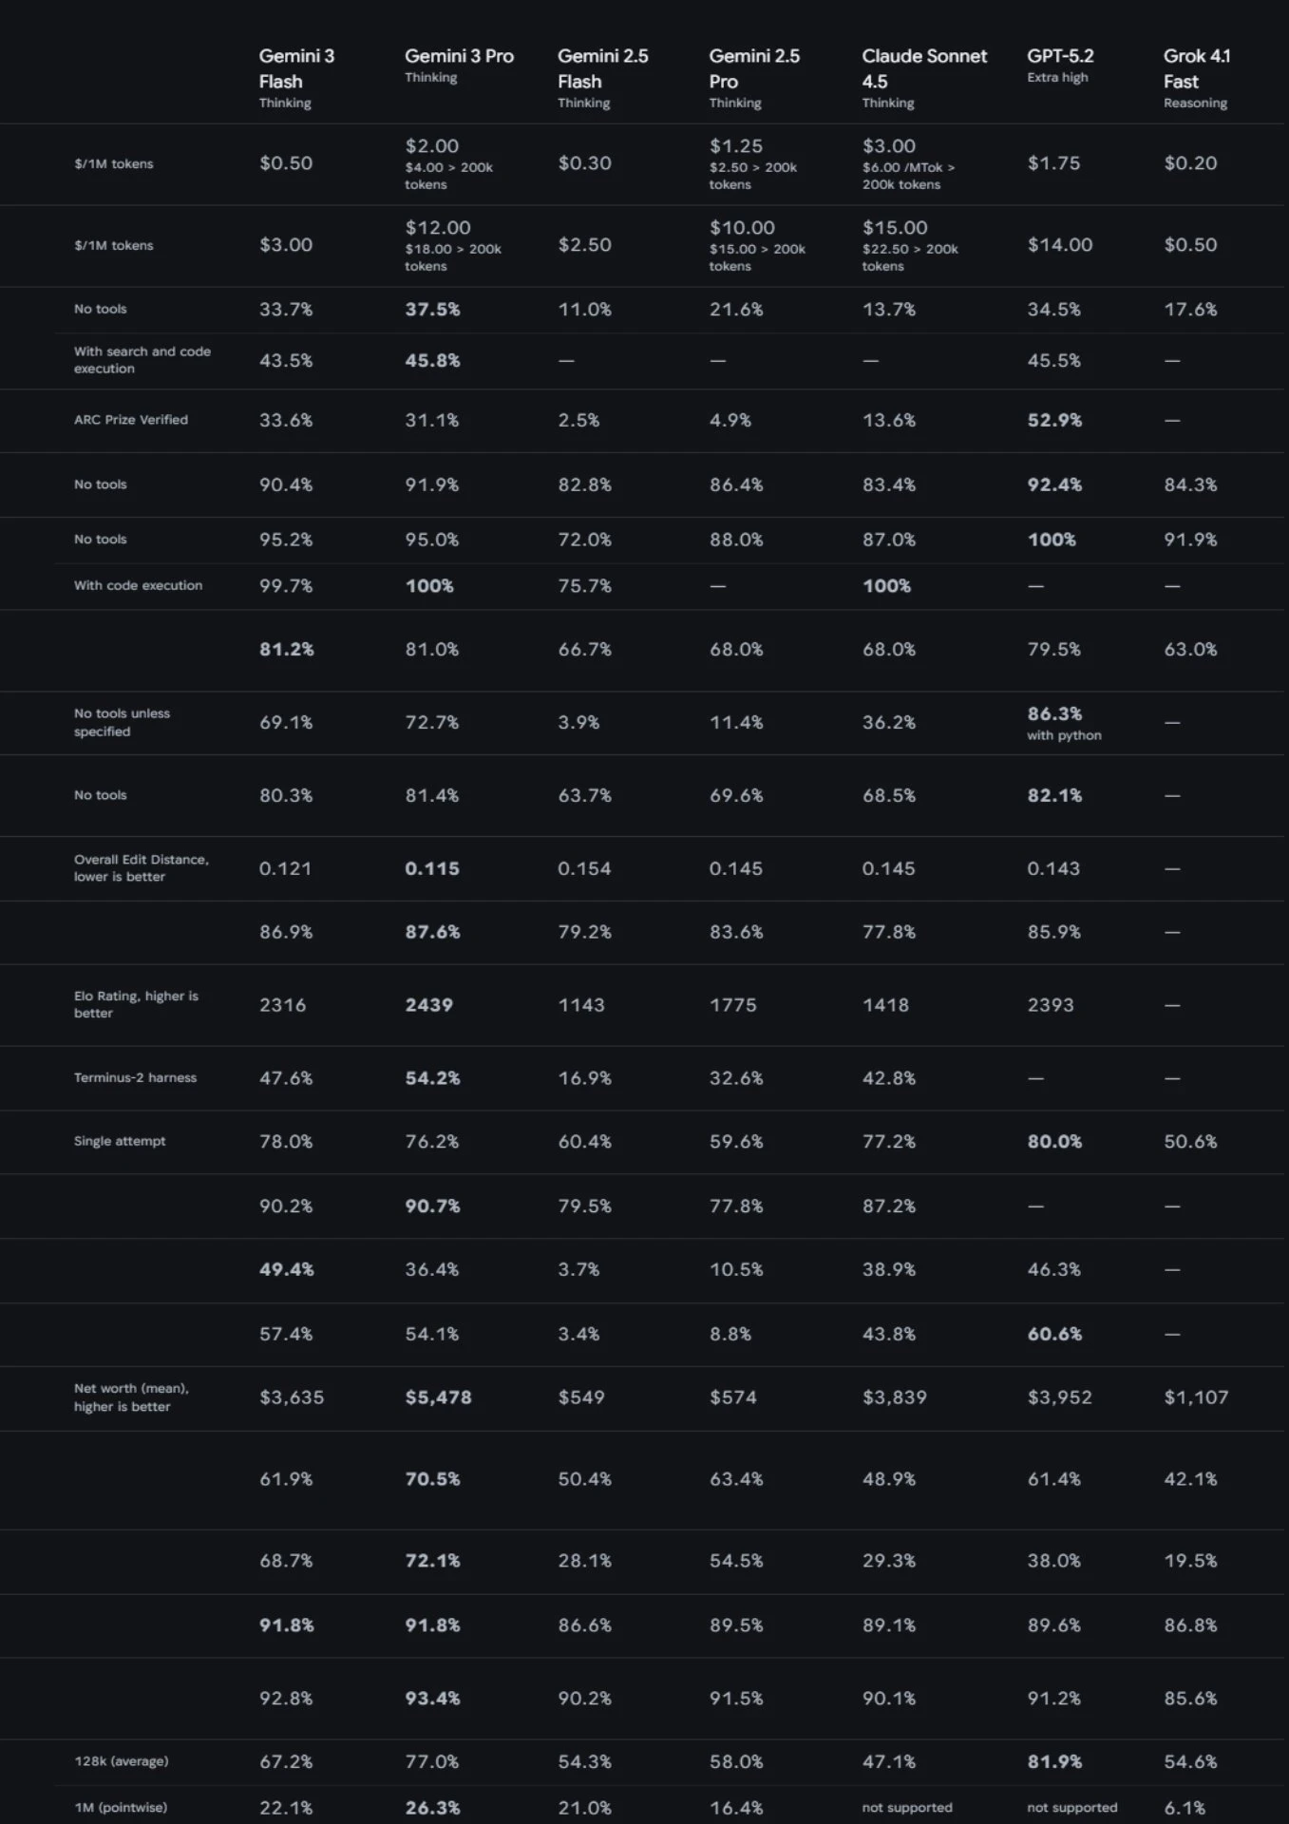Select the "Elo Rating, higher is better" label
The image size is (1289, 1824).
coord(136,1004)
